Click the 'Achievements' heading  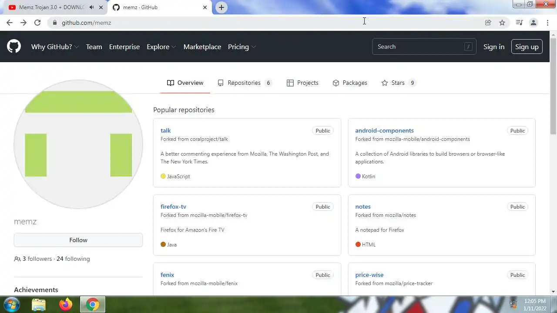coord(36,290)
